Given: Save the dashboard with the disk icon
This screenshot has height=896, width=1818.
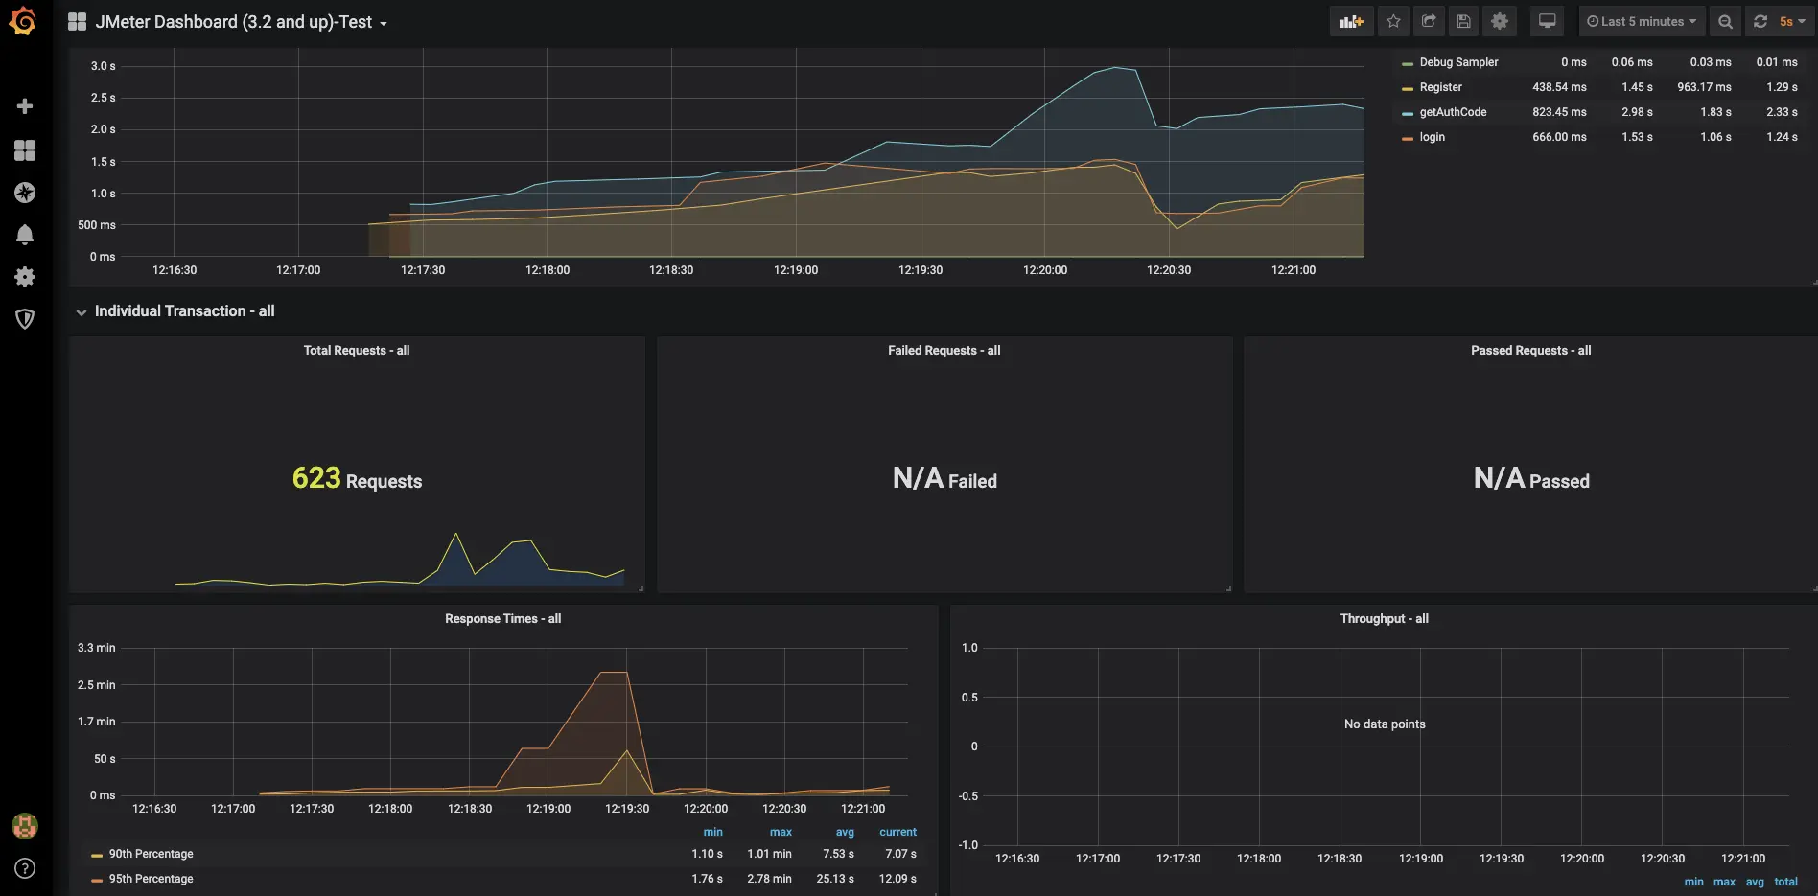Looking at the screenshot, I should [1463, 21].
